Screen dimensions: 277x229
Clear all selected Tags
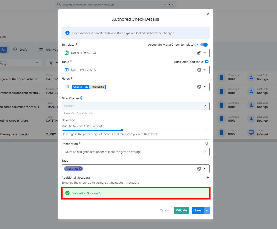(199, 168)
